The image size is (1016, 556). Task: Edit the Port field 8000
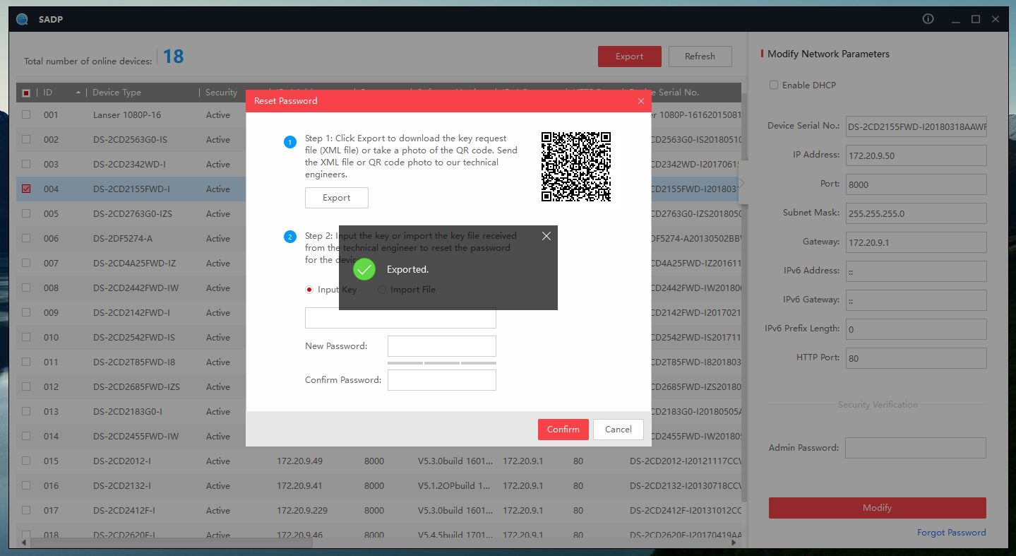pos(916,184)
